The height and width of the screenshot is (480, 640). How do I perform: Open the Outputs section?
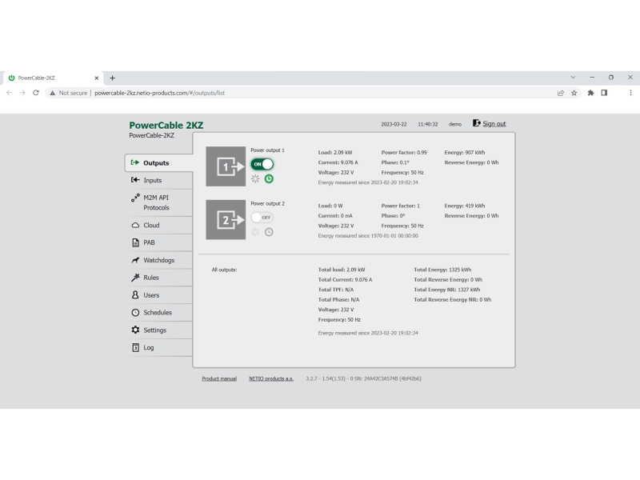coord(159,163)
